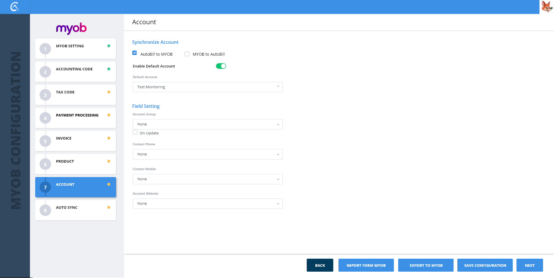Viewport: 554px width, 278px height.
Task: Click step 5 circle for Invoice
Action: point(45,141)
